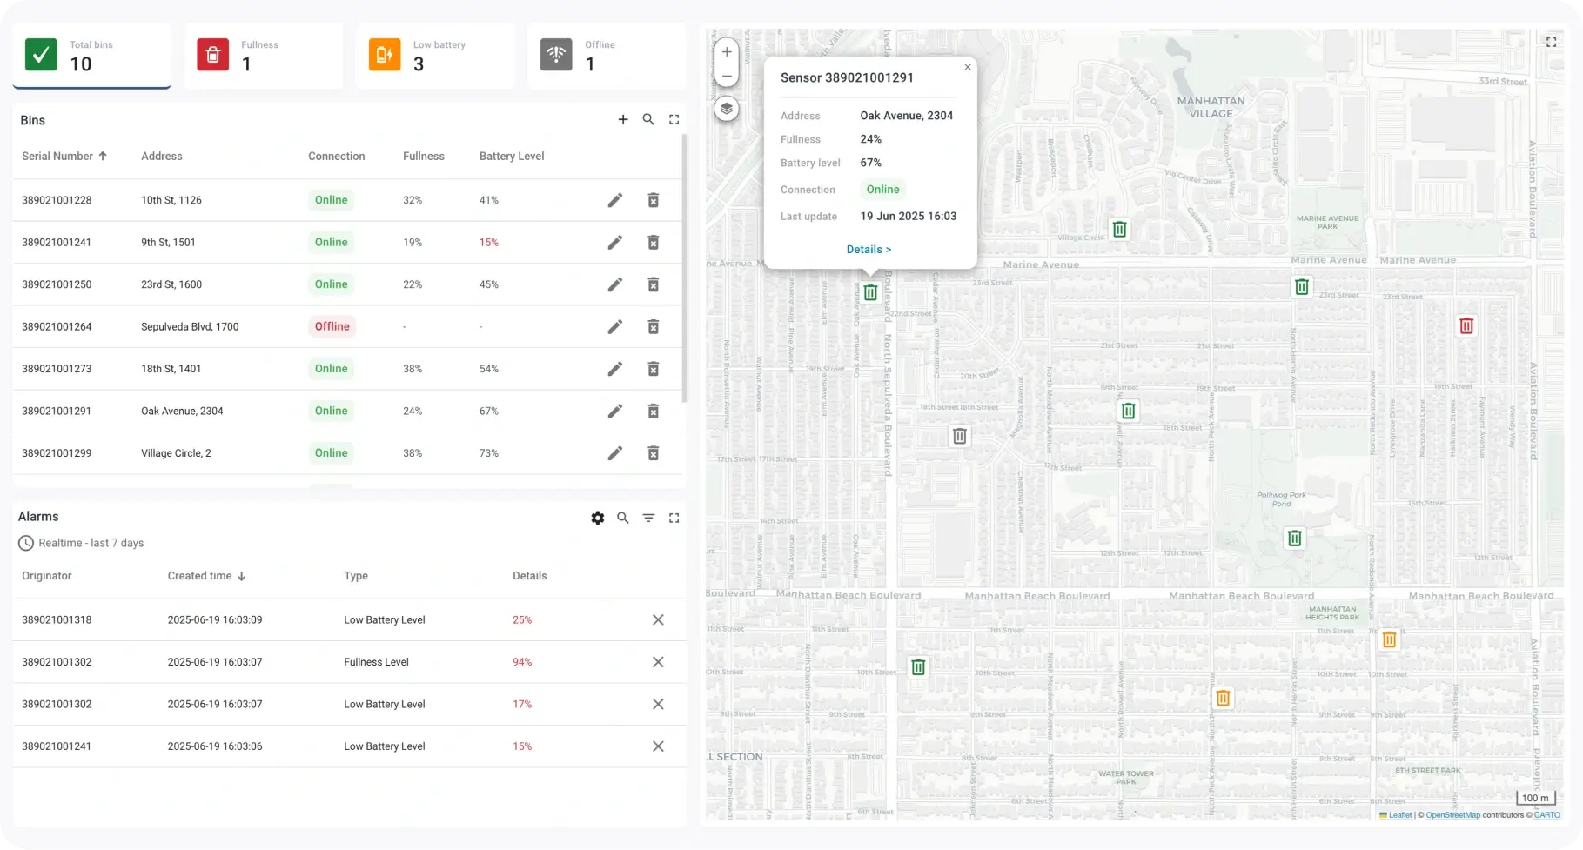Open Alarms settings gear icon
The image size is (1583, 850).
[x=598, y=518]
